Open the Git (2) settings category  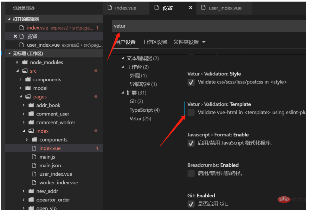point(136,102)
